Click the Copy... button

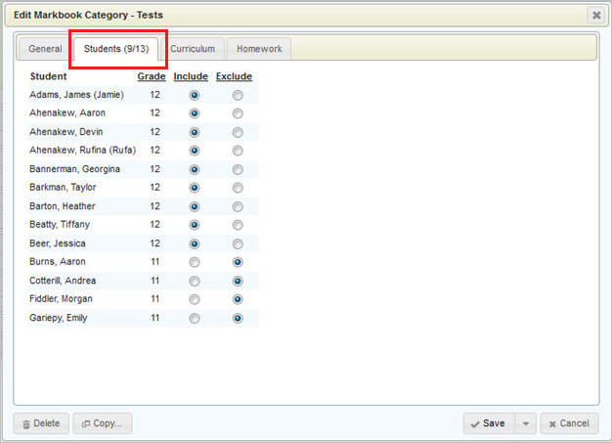[103, 423]
